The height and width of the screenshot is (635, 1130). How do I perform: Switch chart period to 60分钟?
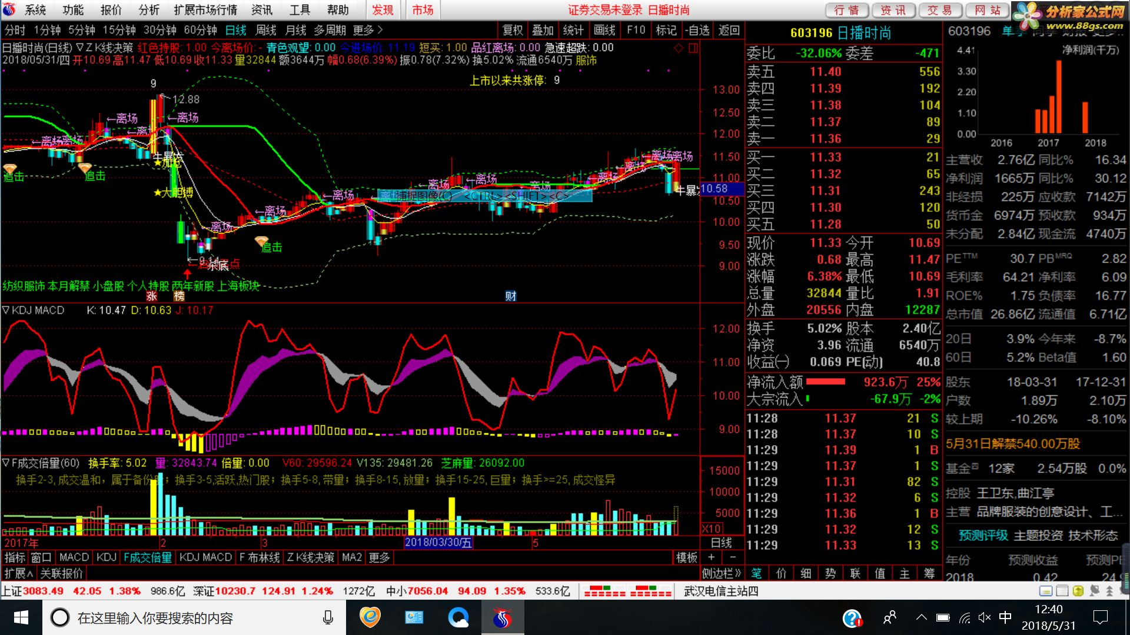click(200, 30)
